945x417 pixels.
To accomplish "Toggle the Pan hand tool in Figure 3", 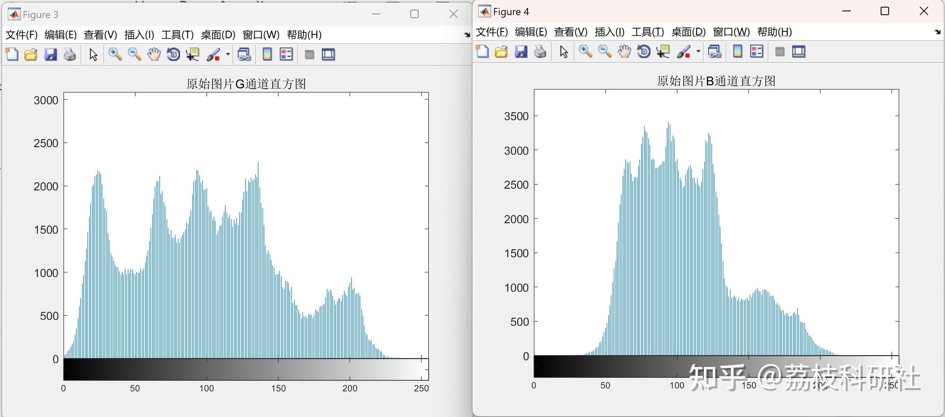I will tap(154, 54).
